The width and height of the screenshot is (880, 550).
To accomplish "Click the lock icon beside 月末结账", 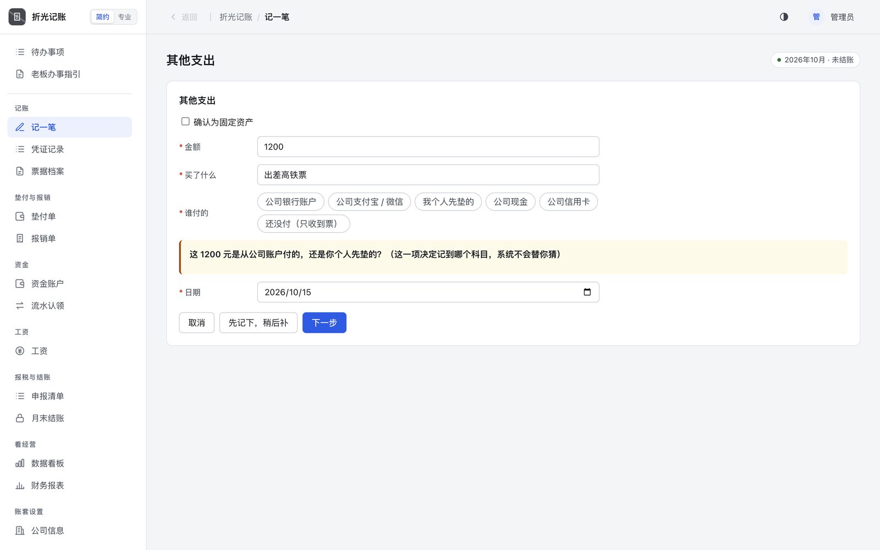I will pyautogui.click(x=20, y=418).
